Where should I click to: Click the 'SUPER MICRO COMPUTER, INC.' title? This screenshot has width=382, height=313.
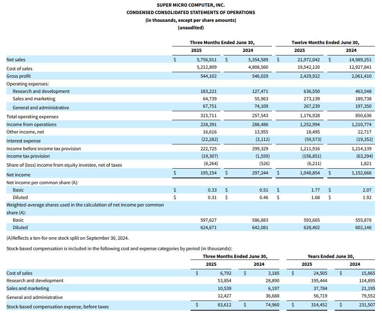pyautogui.click(x=191, y=5)
